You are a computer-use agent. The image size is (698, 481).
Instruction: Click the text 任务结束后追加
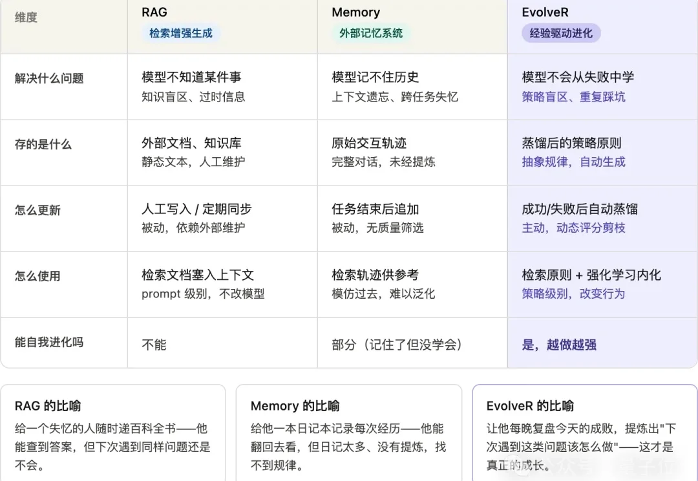[375, 209]
